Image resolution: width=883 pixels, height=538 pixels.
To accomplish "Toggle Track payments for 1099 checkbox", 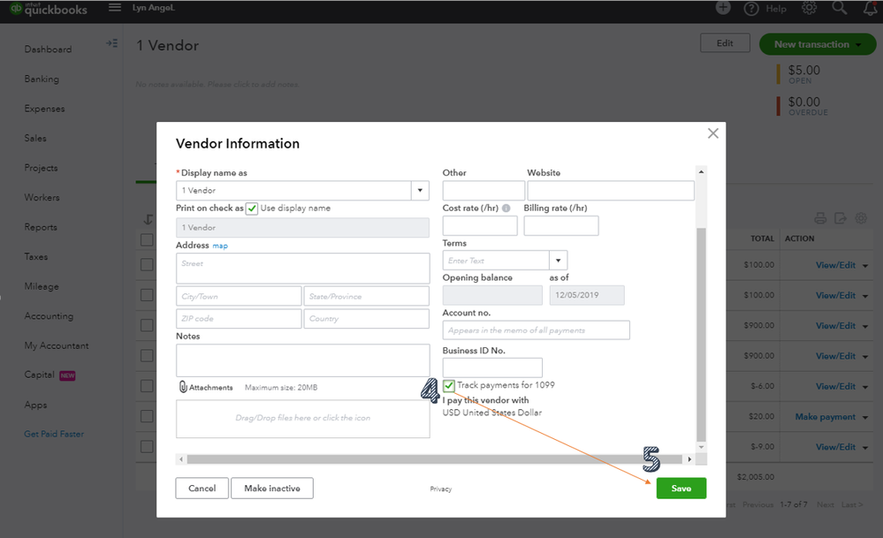I will coord(449,385).
